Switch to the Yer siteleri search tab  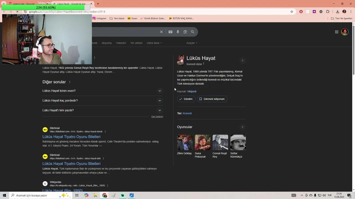[x=136, y=43]
